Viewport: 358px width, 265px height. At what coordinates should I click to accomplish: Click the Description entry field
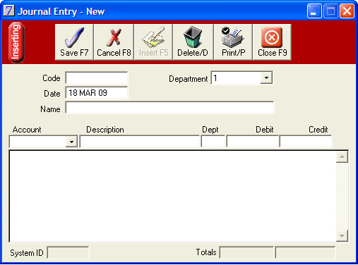pos(140,142)
